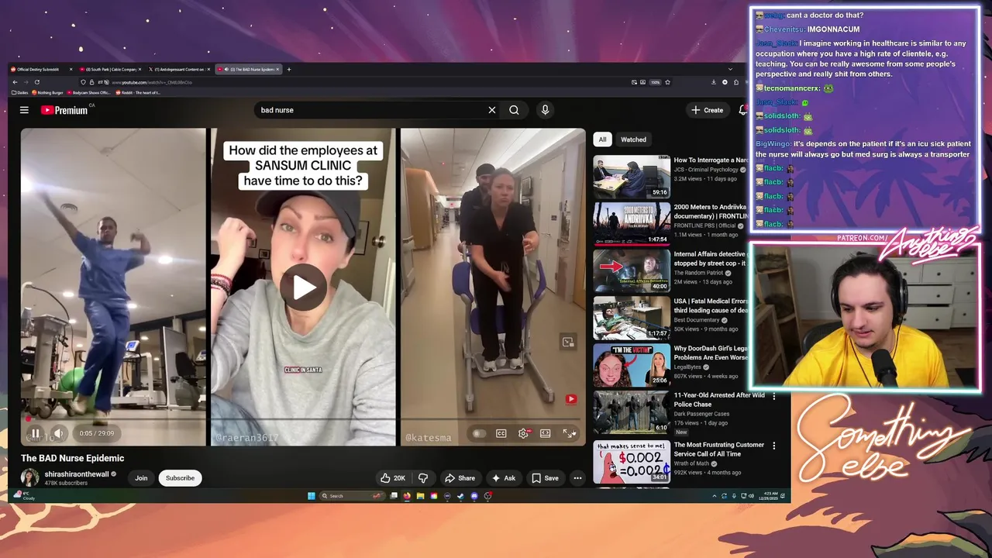Click big center play overlay

(x=303, y=288)
